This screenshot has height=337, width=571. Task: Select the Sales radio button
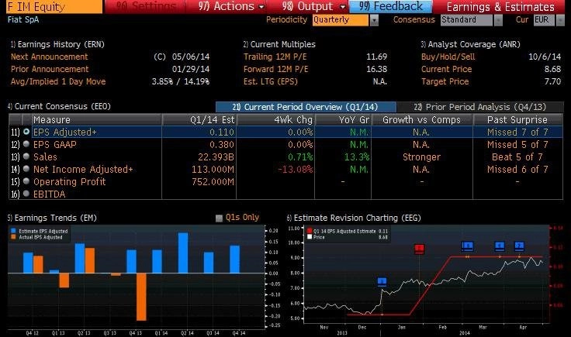pos(26,156)
